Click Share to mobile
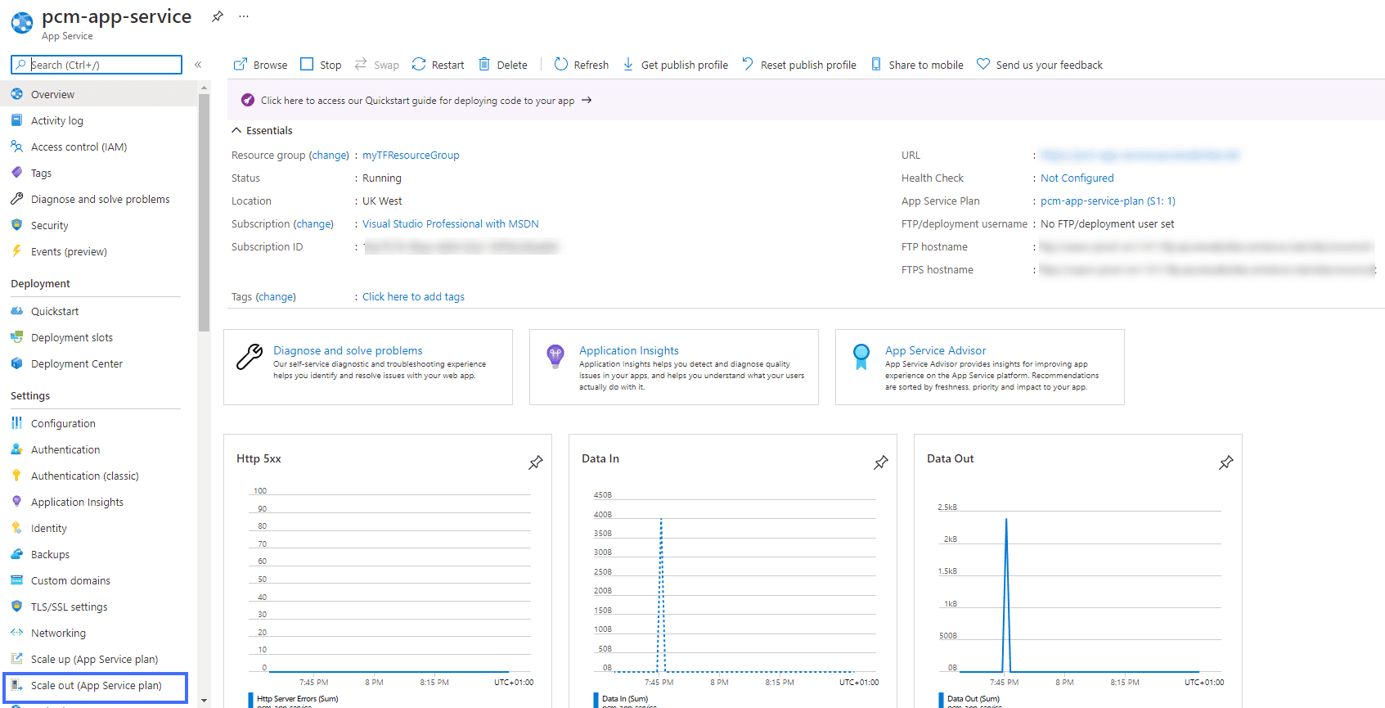The image size is (1385, 708). 917,65
